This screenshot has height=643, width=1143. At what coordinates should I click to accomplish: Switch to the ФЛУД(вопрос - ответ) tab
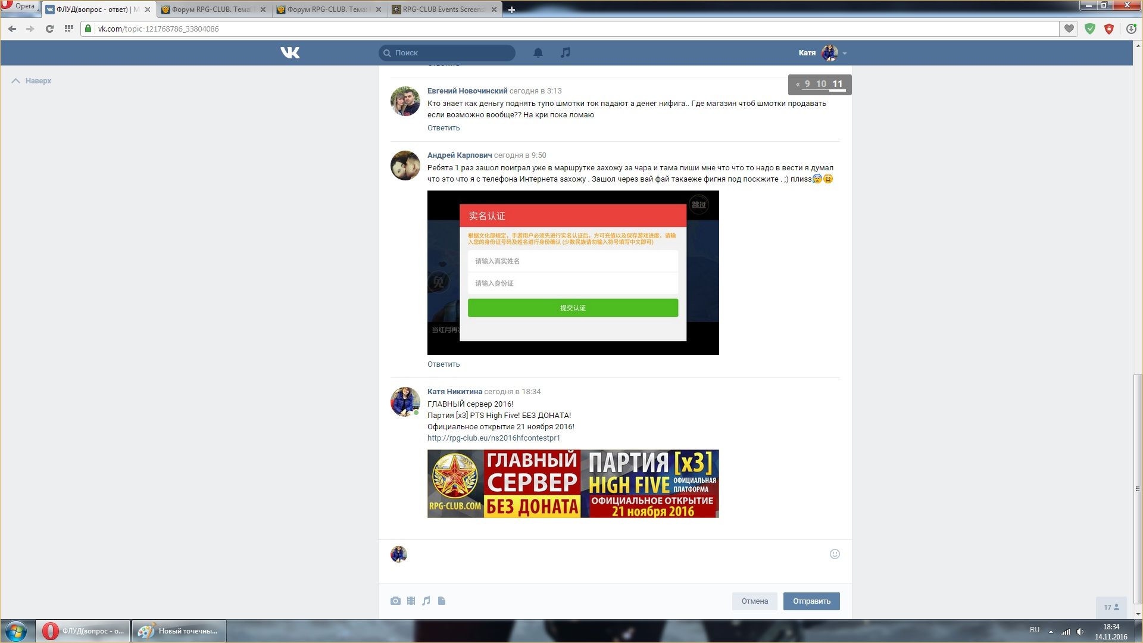coord(98,10)
